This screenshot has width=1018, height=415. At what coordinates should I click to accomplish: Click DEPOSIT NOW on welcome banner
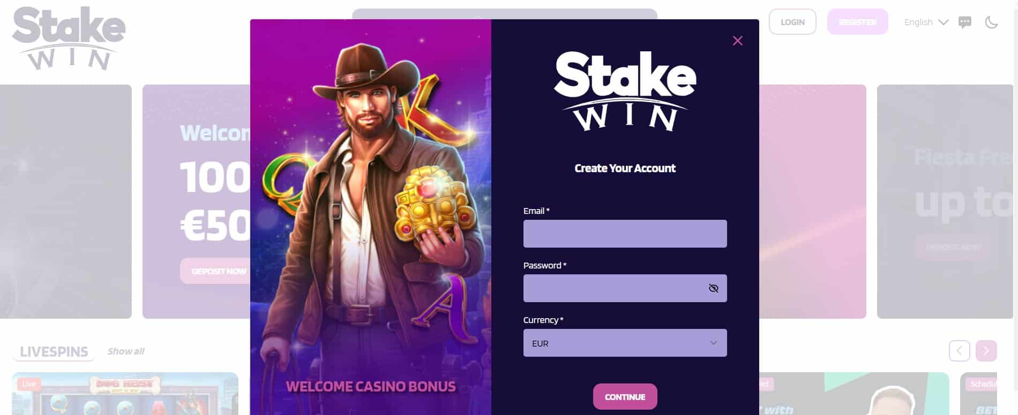(219, 271)
